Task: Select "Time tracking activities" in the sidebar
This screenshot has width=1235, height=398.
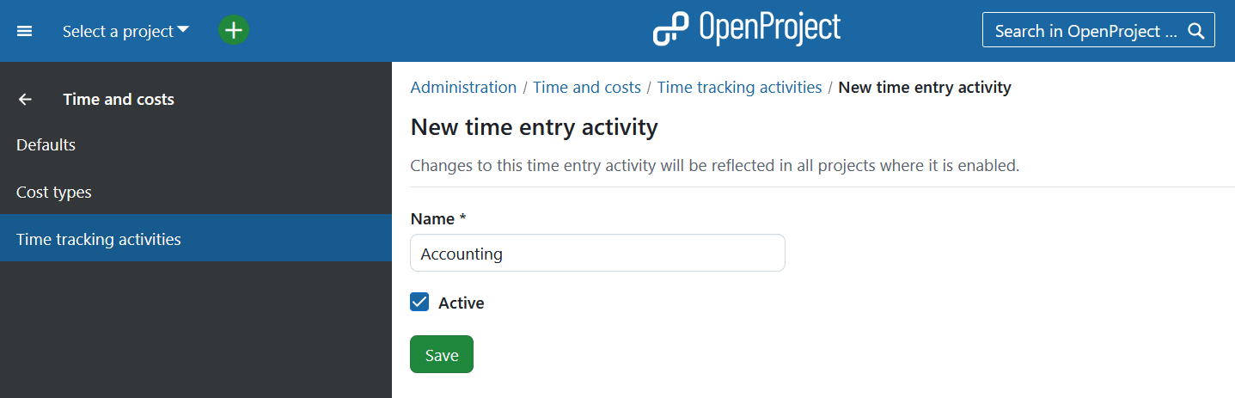Action: point(99,239)
